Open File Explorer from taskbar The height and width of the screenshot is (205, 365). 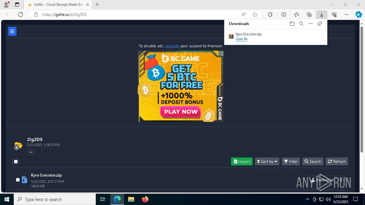tap(131, 199)
